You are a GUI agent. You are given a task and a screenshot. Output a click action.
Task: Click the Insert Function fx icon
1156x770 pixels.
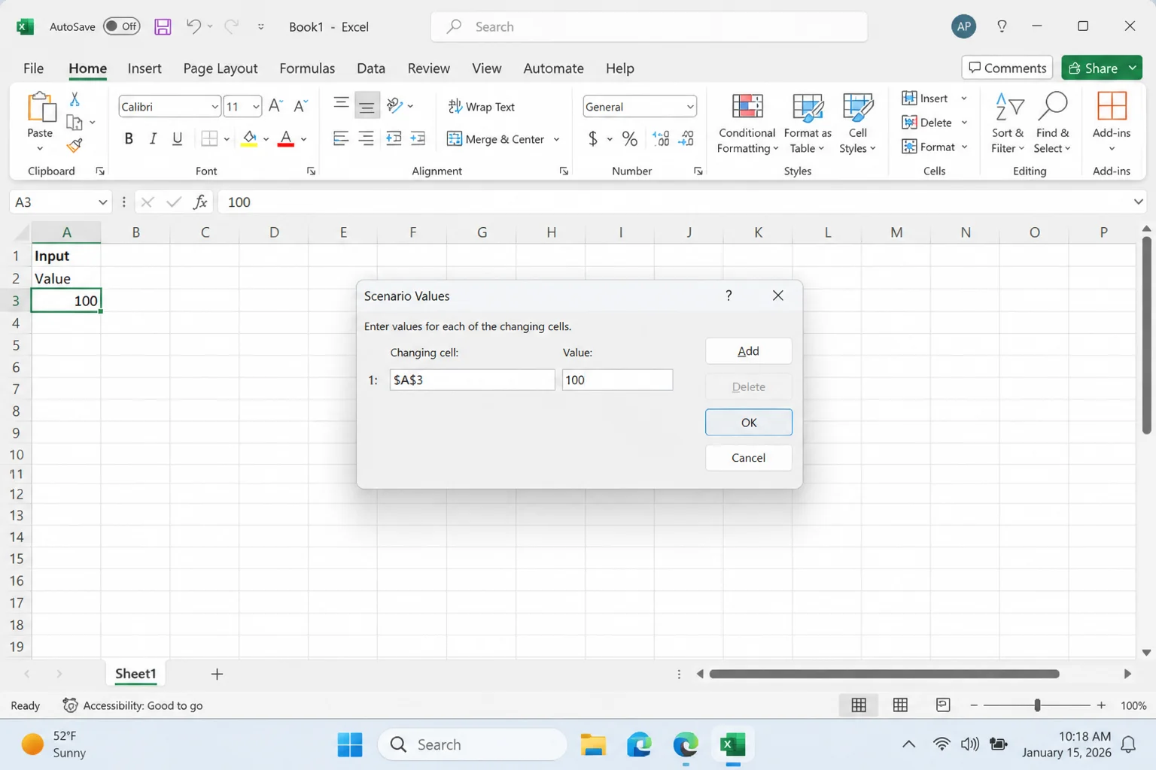200,202
